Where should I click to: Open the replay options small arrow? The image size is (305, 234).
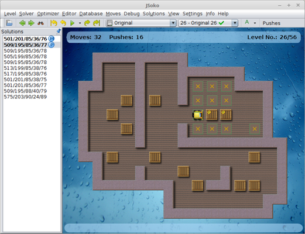[80, 23]
